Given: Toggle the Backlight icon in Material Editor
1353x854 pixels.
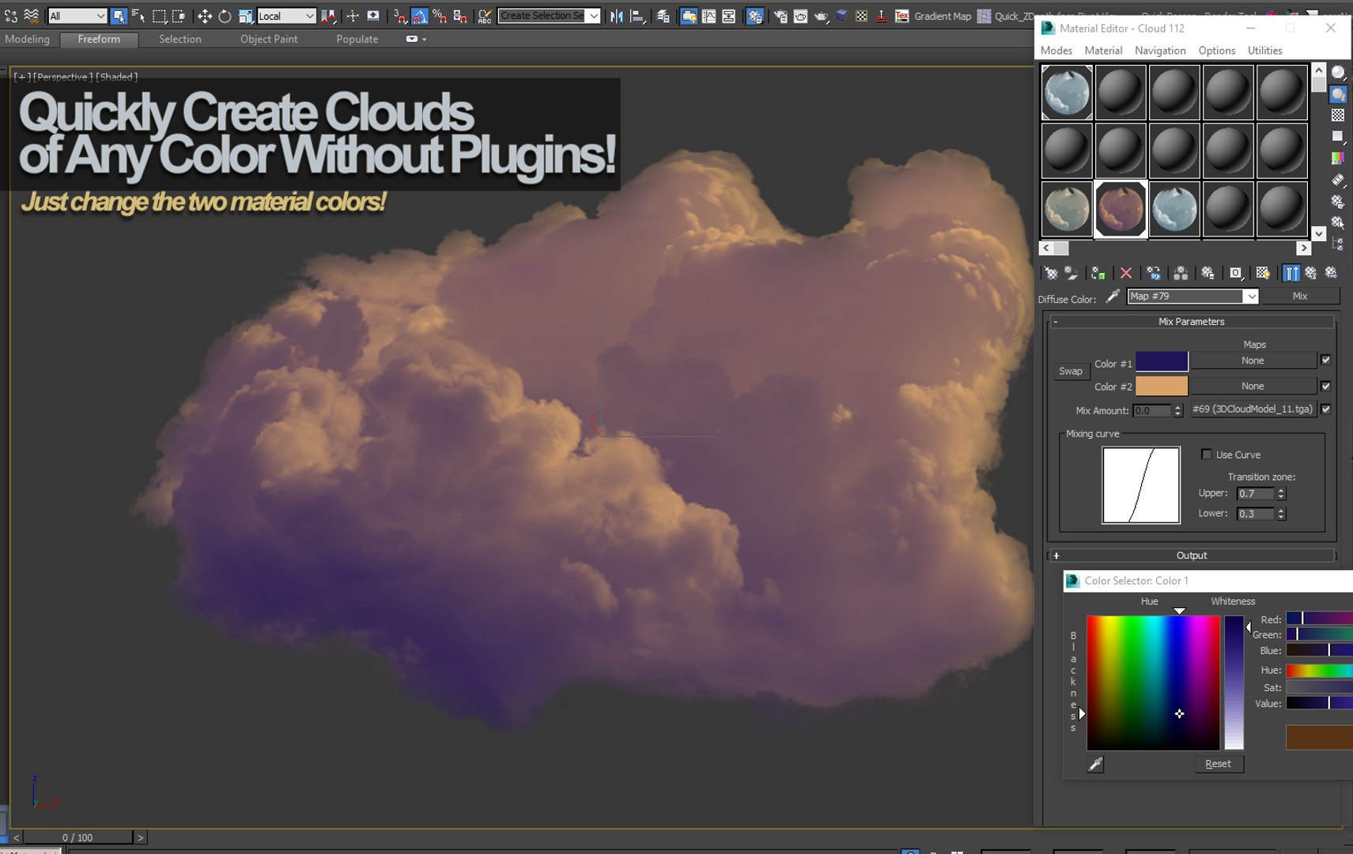Looking at the screenshot, I should [x=1338, y=94].
